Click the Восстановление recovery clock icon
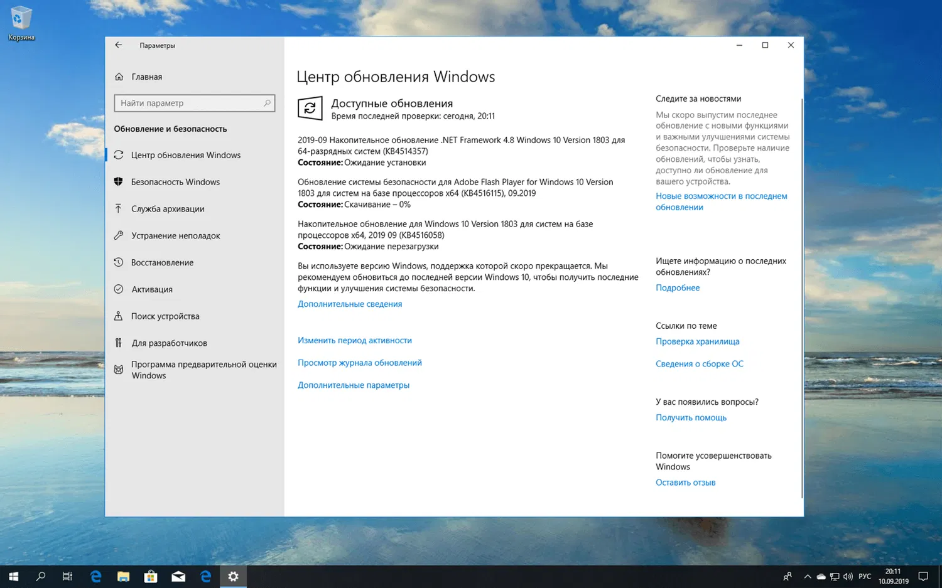 pyautogui.click(x=118, y=262)
